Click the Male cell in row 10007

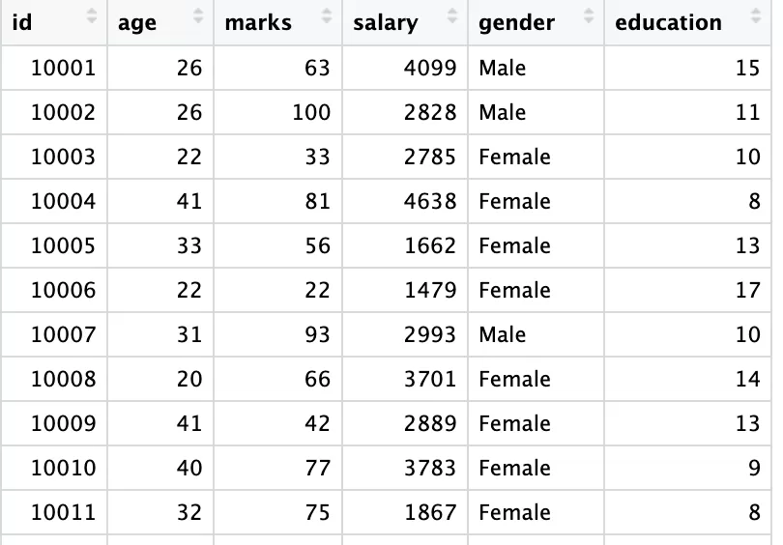coord(503,334)
